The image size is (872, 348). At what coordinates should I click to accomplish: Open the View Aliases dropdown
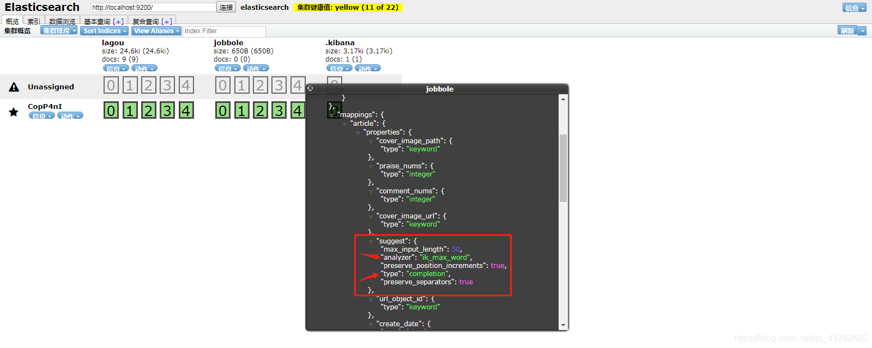click(156, 31)
